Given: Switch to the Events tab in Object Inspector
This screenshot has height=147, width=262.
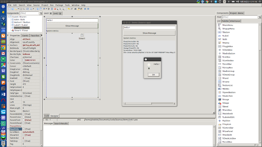Looking at the screenshot, I should [25, 36].
